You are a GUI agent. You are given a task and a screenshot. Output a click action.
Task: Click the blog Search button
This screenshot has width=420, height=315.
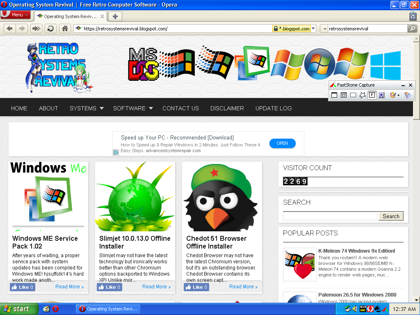pyautogui.click(x=391, y=216)
